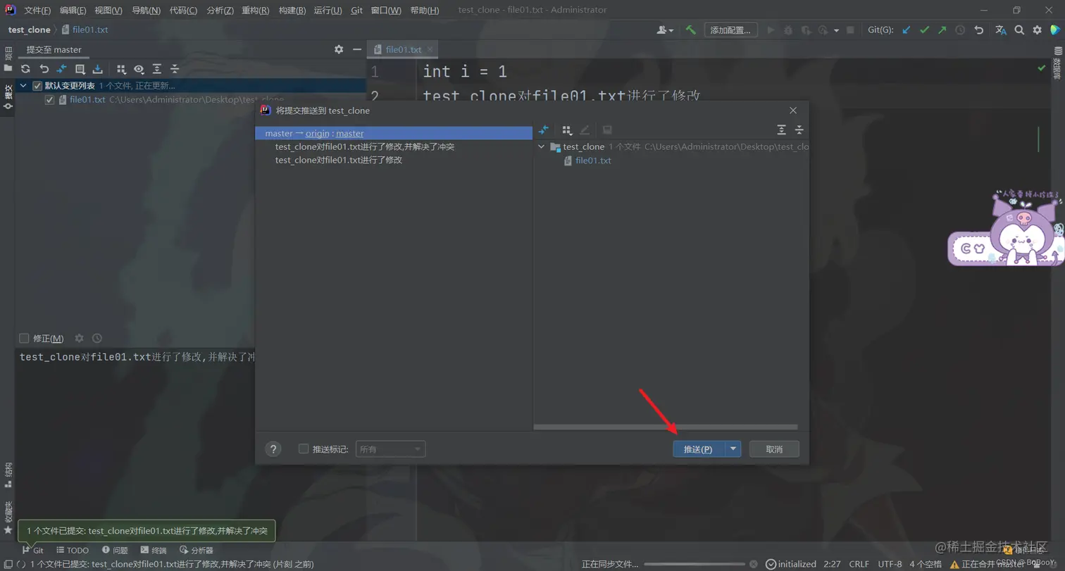Click the 取消 cancel button
1065x571 pixels.
(x=774, y=449)
